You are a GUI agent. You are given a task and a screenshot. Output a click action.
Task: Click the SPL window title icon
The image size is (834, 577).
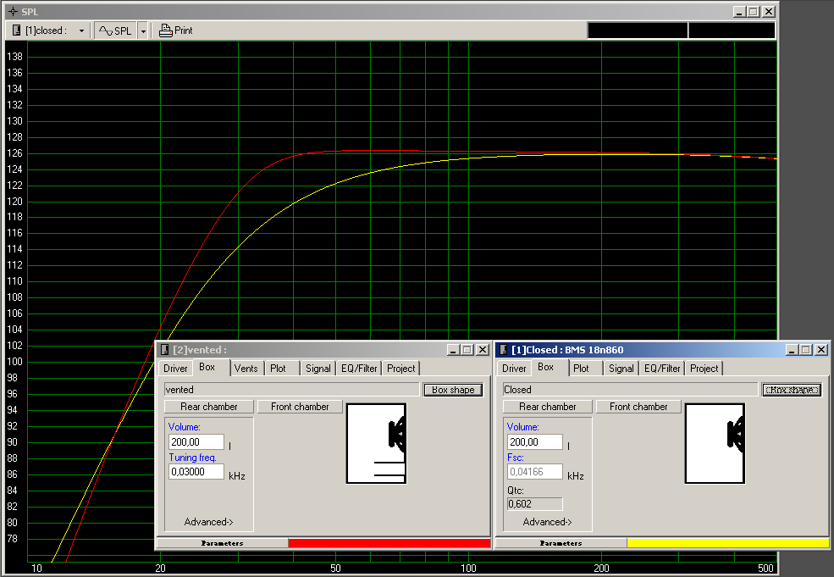click(14, 11)
